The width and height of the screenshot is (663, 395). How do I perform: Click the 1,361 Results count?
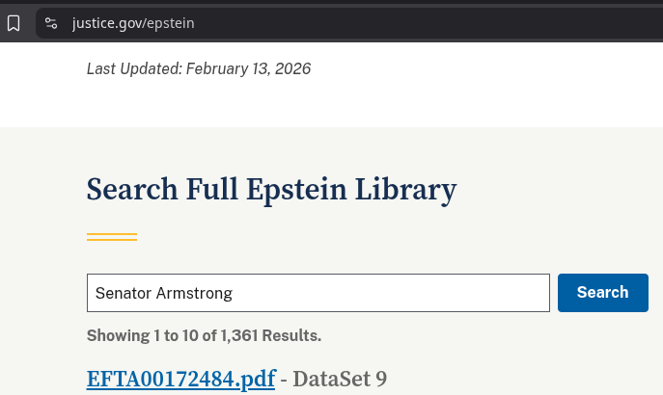click(270, 336)
